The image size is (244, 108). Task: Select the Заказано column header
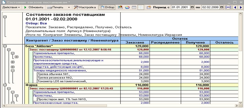tap(135, 42)
